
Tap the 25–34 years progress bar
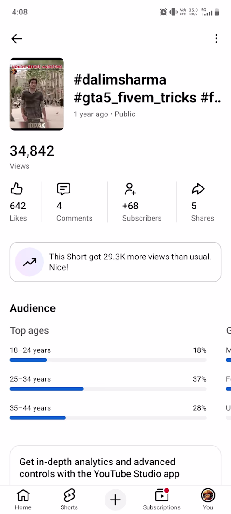[108, 389]
